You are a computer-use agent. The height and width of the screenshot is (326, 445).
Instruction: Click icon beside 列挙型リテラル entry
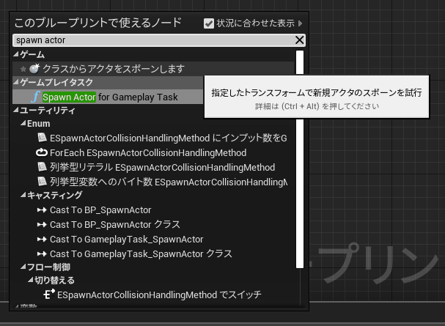click(x=42, y=167)
